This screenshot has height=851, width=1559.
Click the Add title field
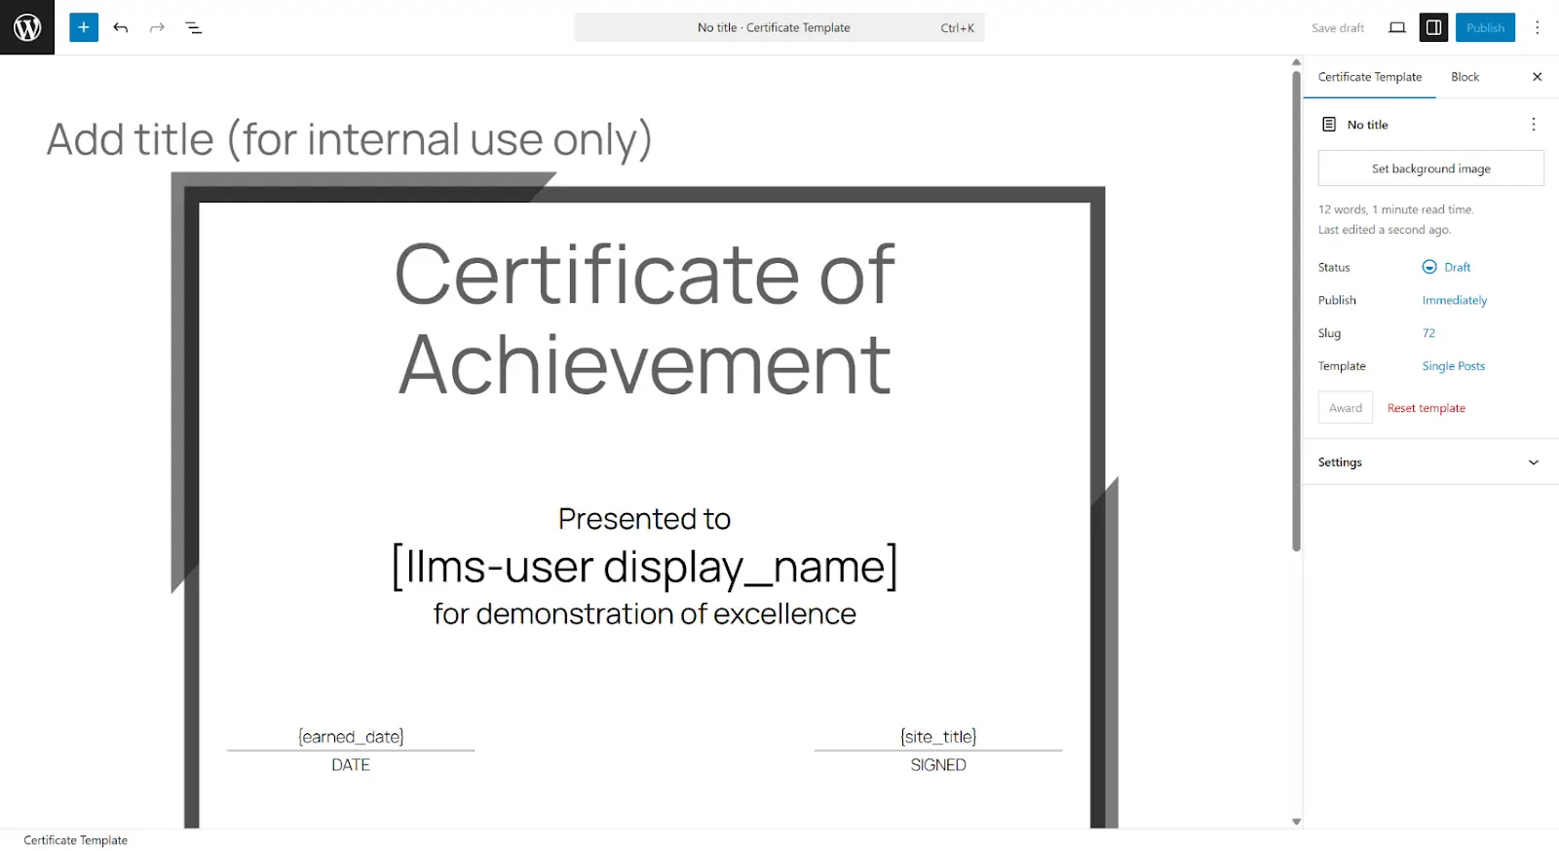[x=349, y=139]
